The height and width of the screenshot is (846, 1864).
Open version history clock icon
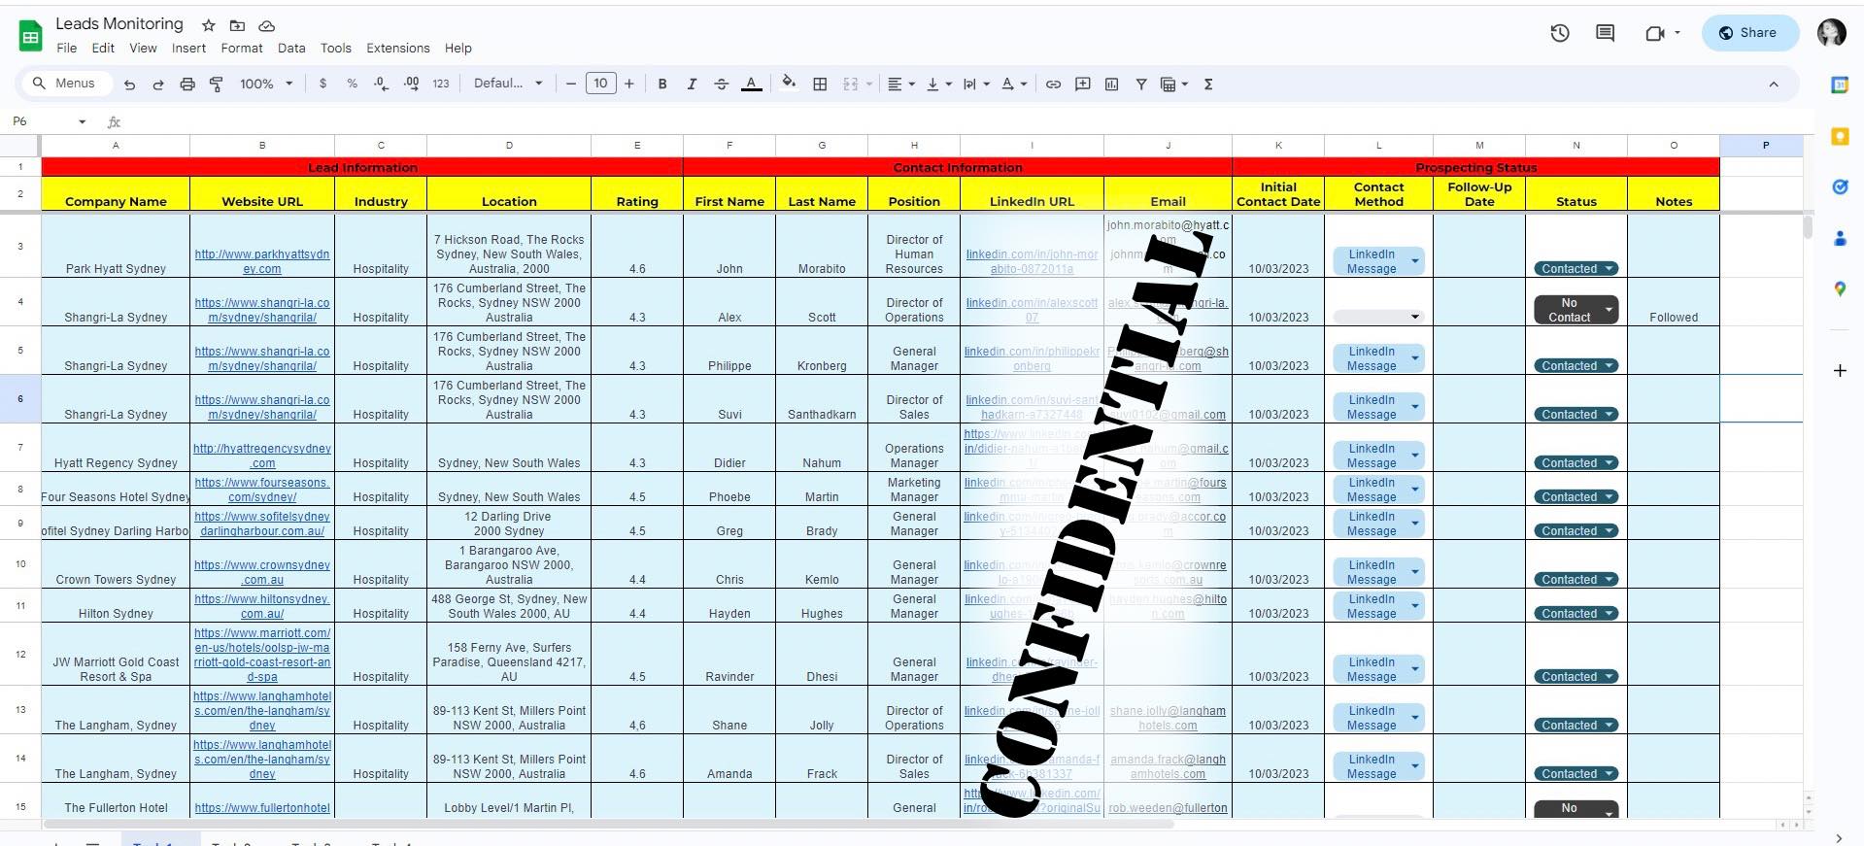tap(1560, 33)
